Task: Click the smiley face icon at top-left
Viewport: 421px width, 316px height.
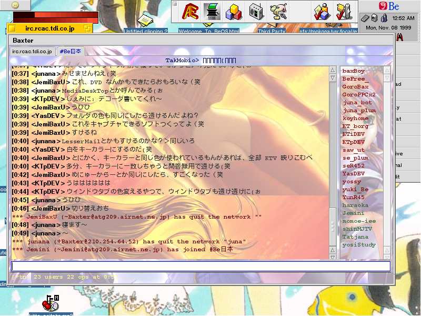Action: 16,5
